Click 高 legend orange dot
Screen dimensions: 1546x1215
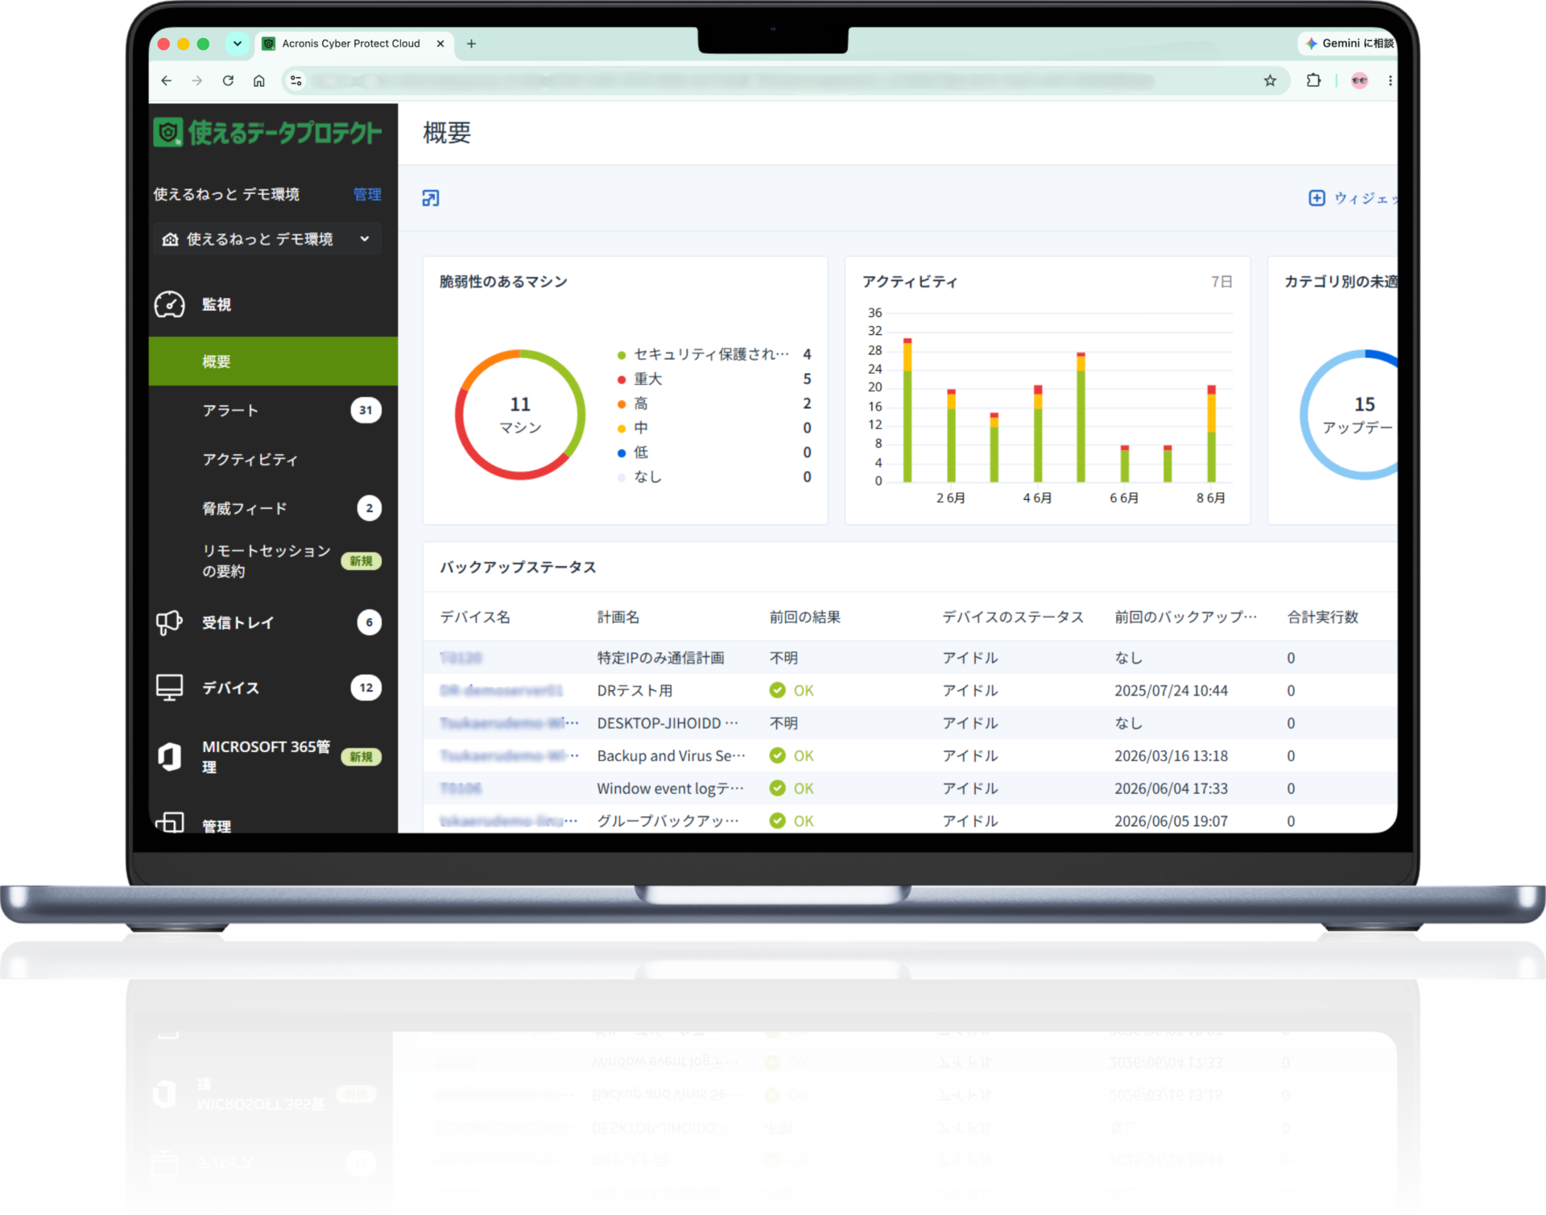622,404
